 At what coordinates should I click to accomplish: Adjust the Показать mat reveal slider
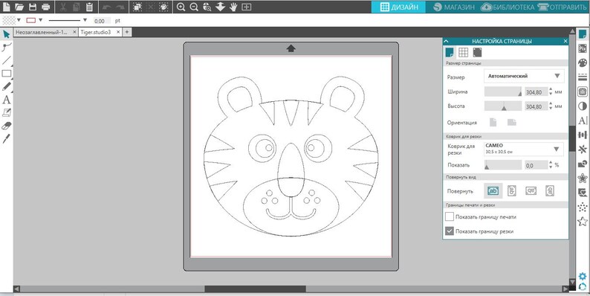click(x=503, y=165)
